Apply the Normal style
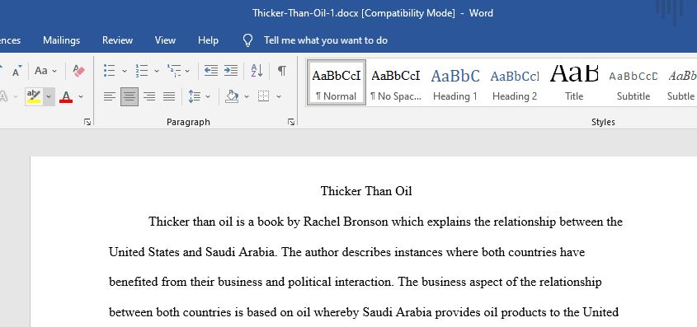 (336, 83)
